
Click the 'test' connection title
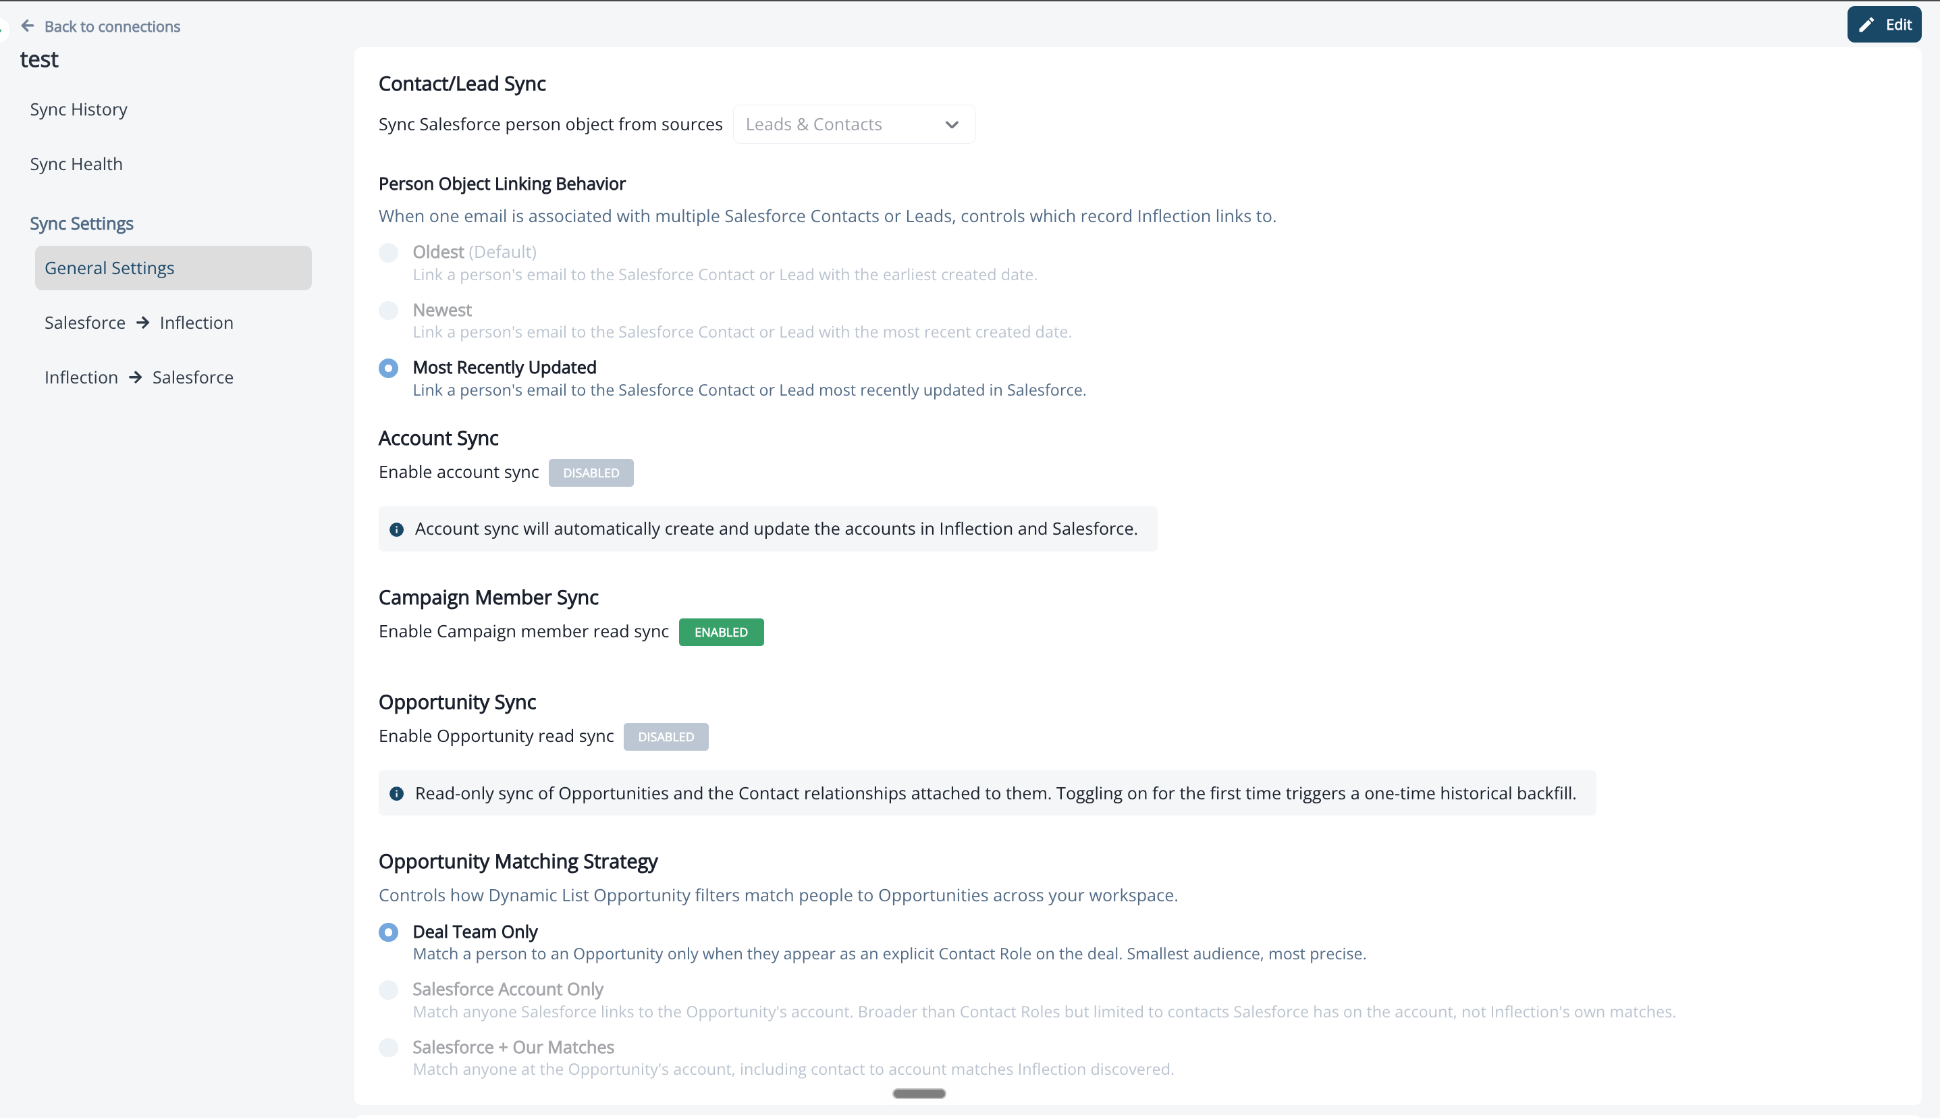click(39, 59)
